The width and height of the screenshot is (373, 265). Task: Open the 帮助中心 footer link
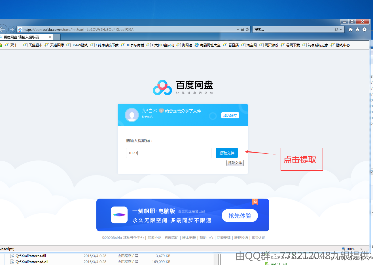(206, 238)
